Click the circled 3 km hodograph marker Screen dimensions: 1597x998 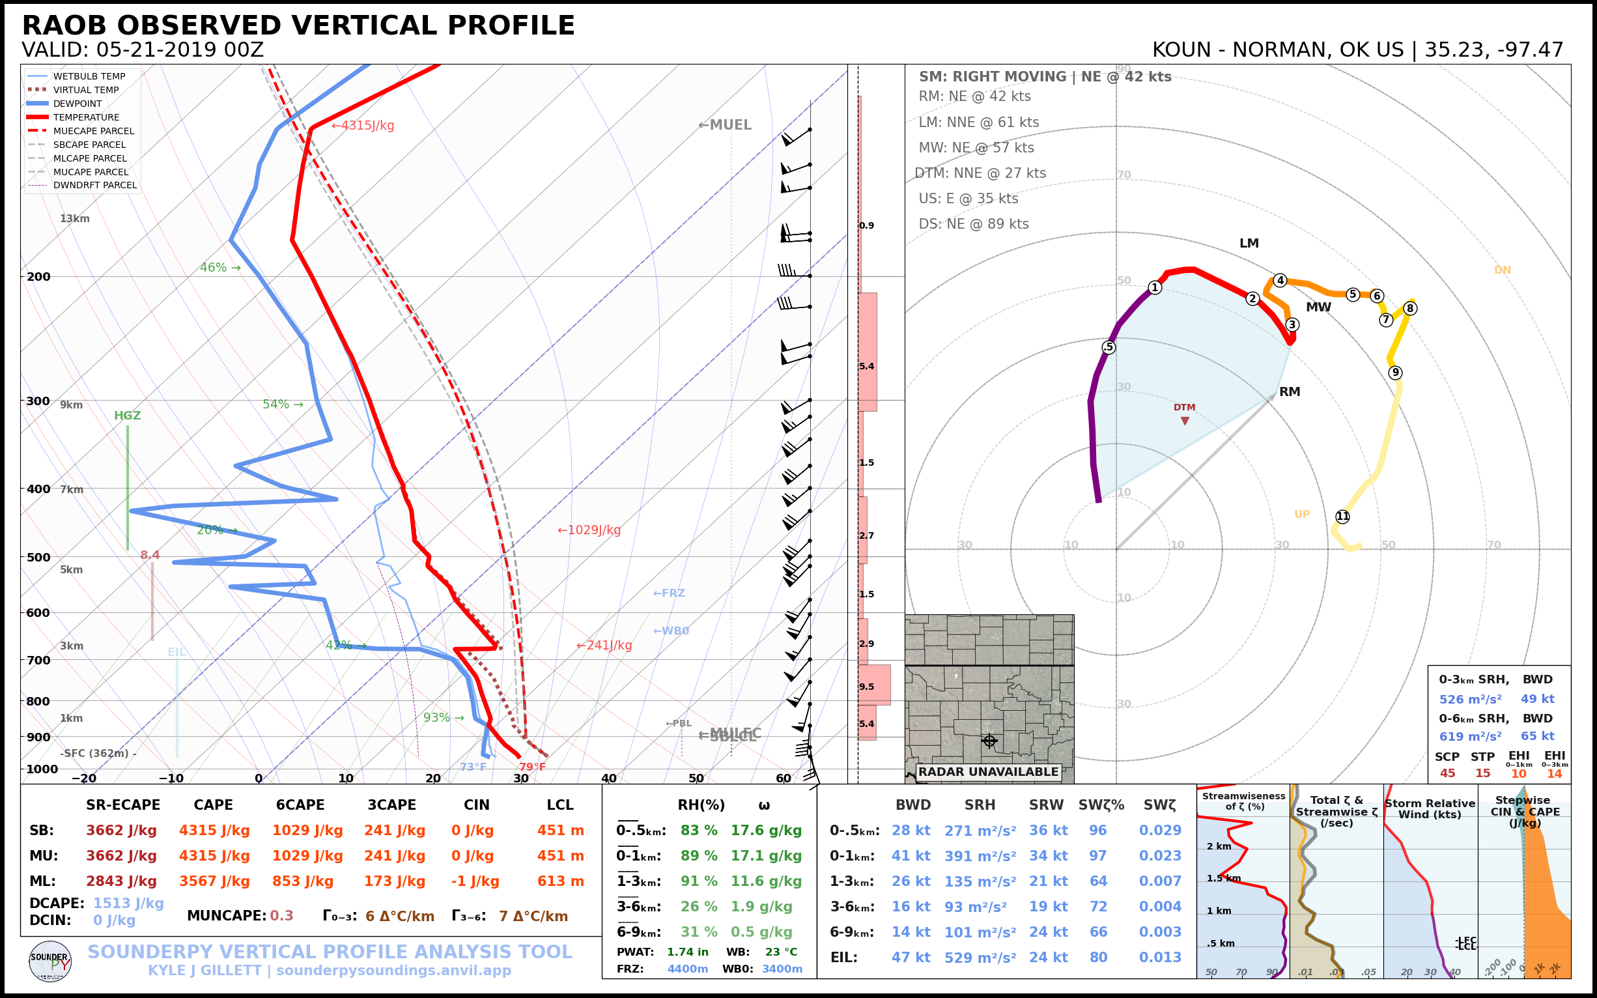[x=1292, y=324]
